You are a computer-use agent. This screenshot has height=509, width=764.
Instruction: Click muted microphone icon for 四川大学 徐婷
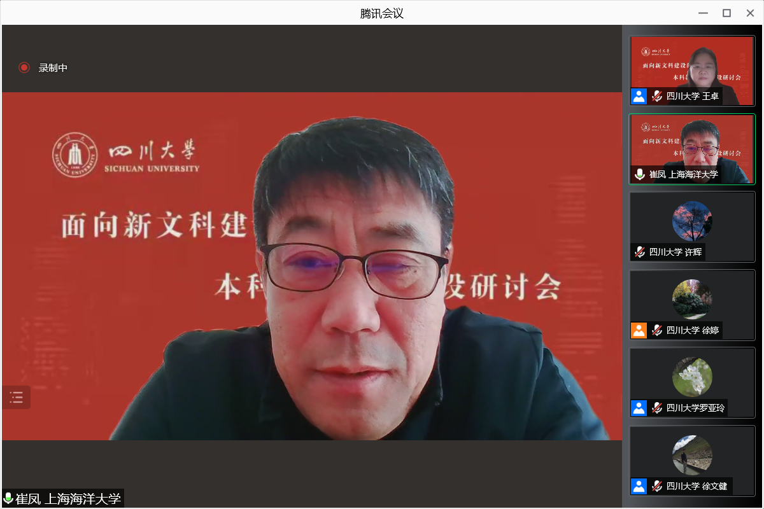click(x=657, y=330)
